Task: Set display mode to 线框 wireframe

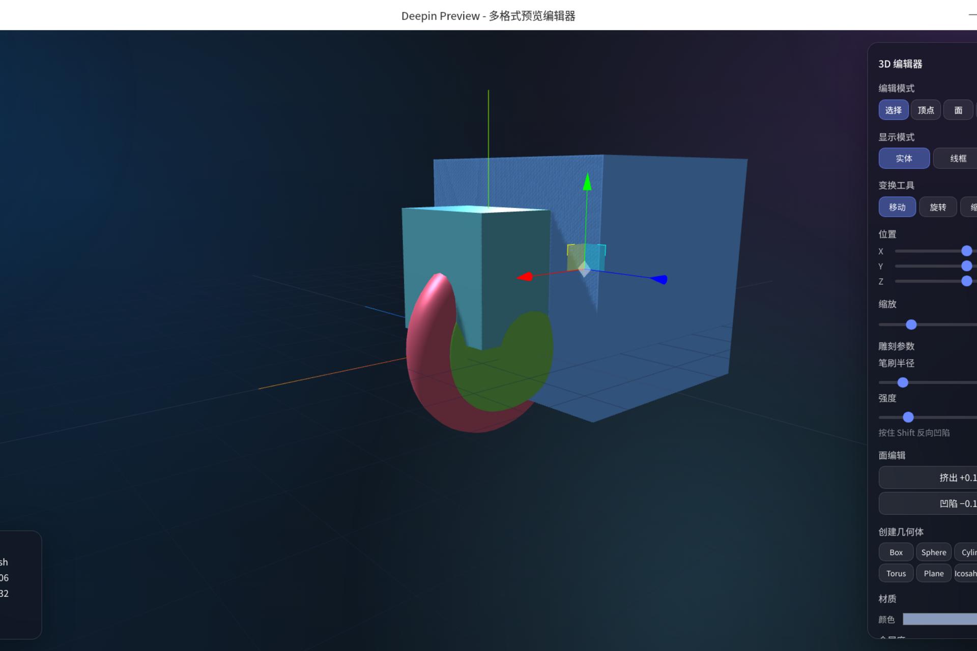Action: click(956, 158)
